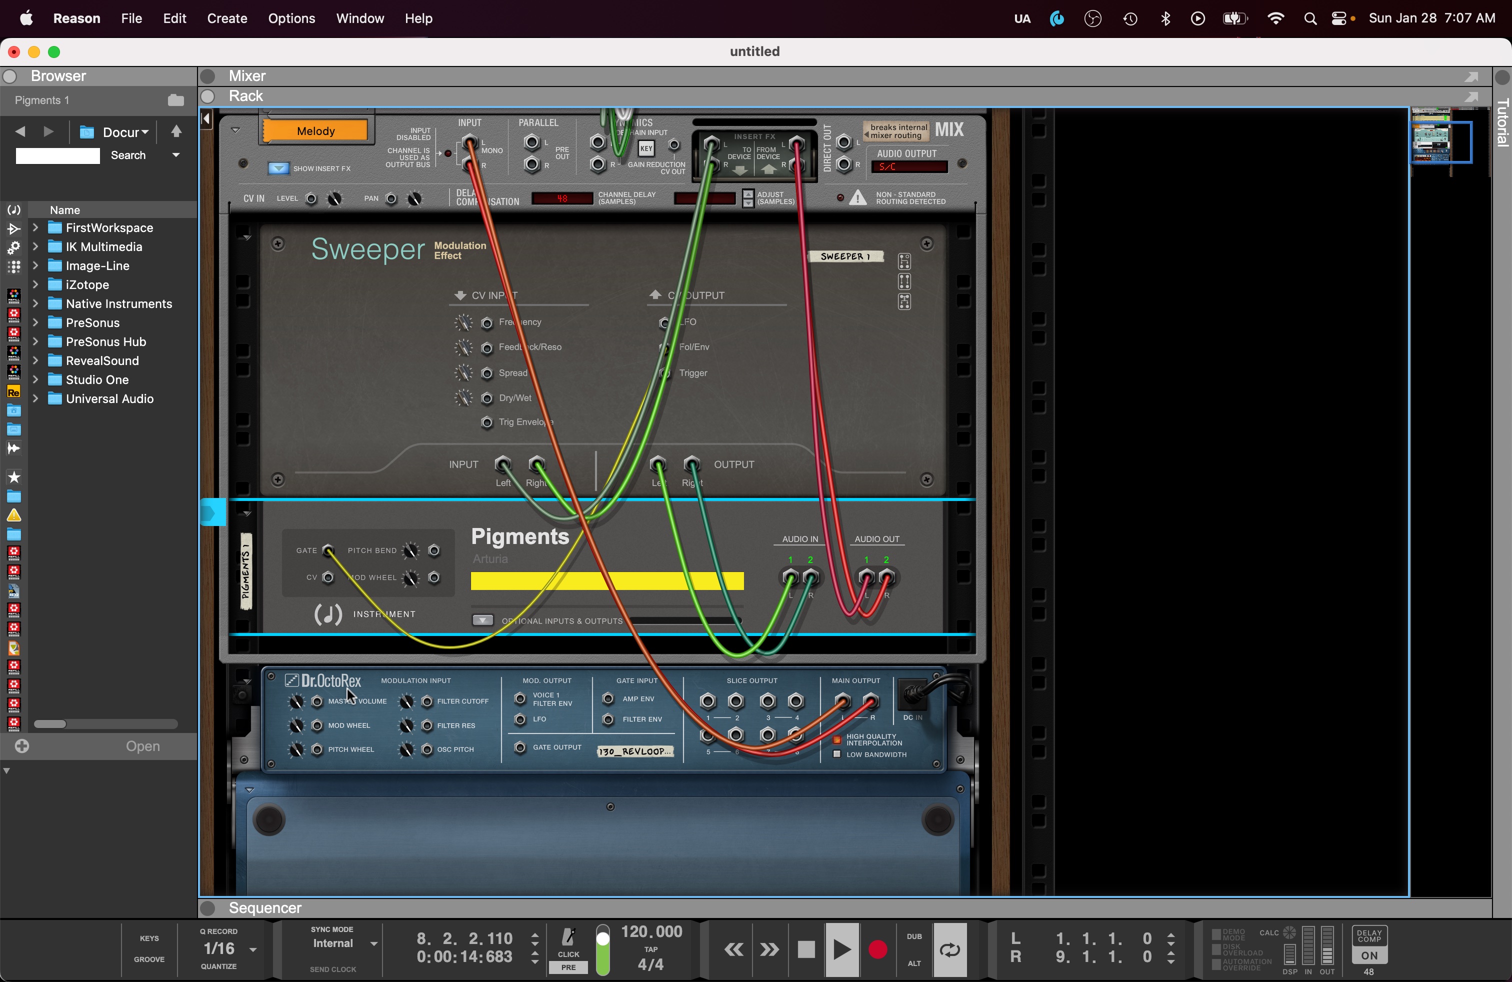Image resolution: width=1512 pixels, height=982 pixels.
Task: Open the yellow Re Rack Extensions shortcut
Action: click(13, 392)
